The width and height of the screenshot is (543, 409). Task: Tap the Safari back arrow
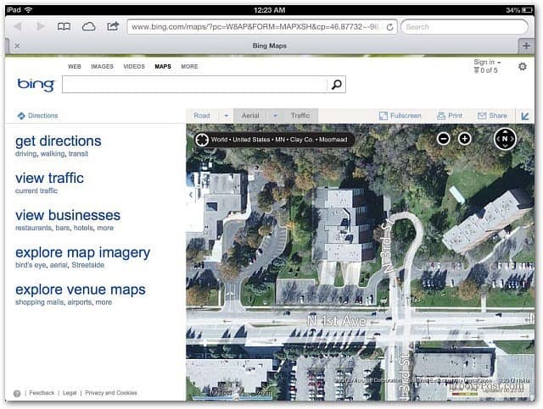(x=18, y=26)
